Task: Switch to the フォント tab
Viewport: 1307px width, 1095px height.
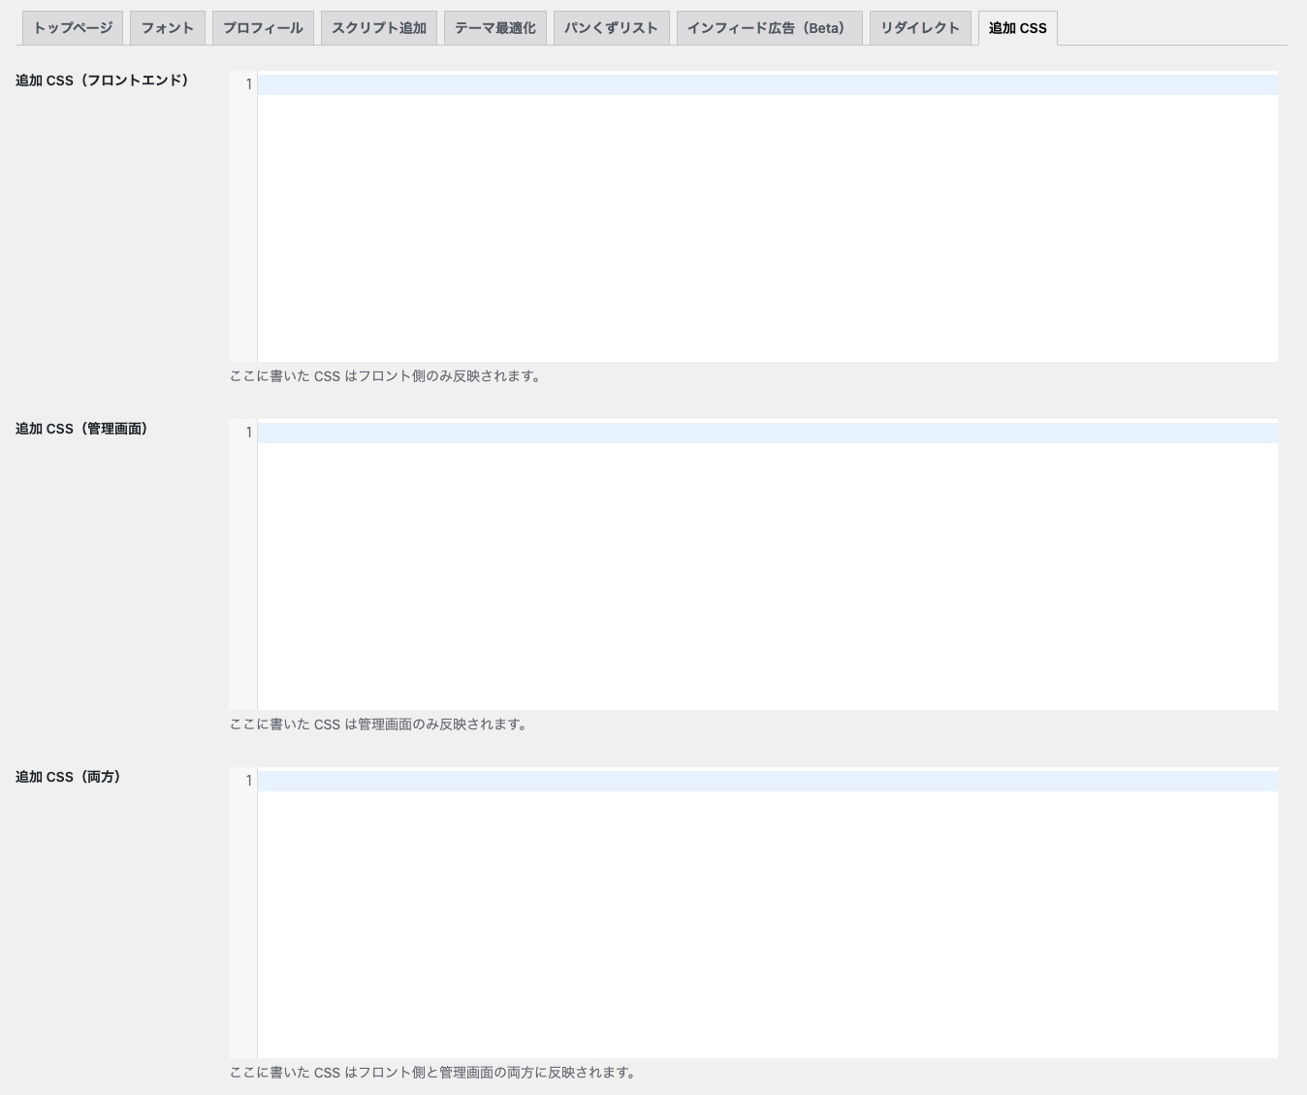Action: click(x=167, y=28)
